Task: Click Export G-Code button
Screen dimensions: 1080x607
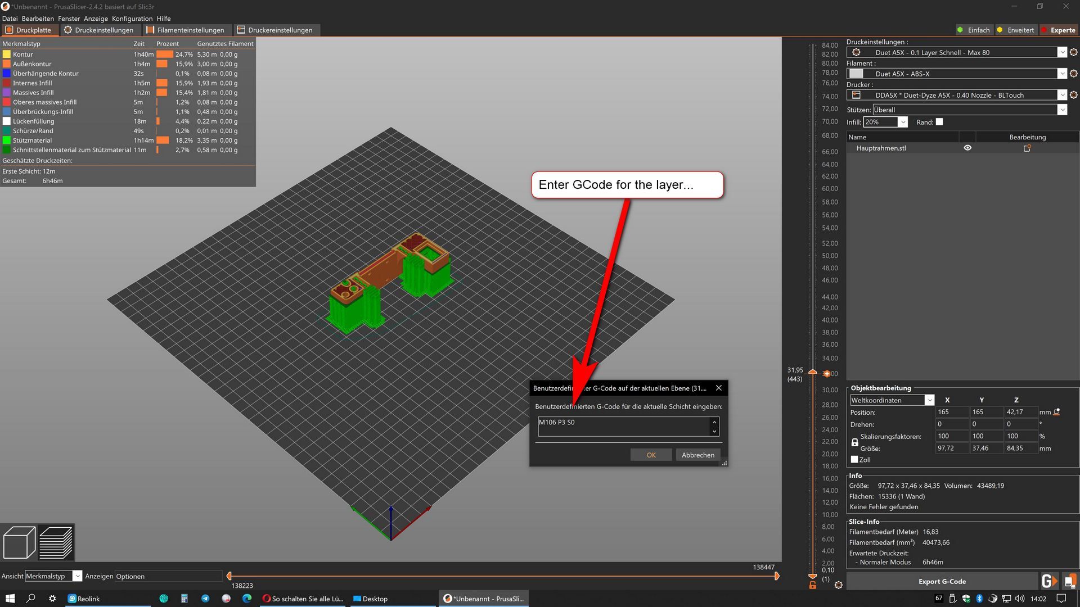Action: [x=942, y=581]
